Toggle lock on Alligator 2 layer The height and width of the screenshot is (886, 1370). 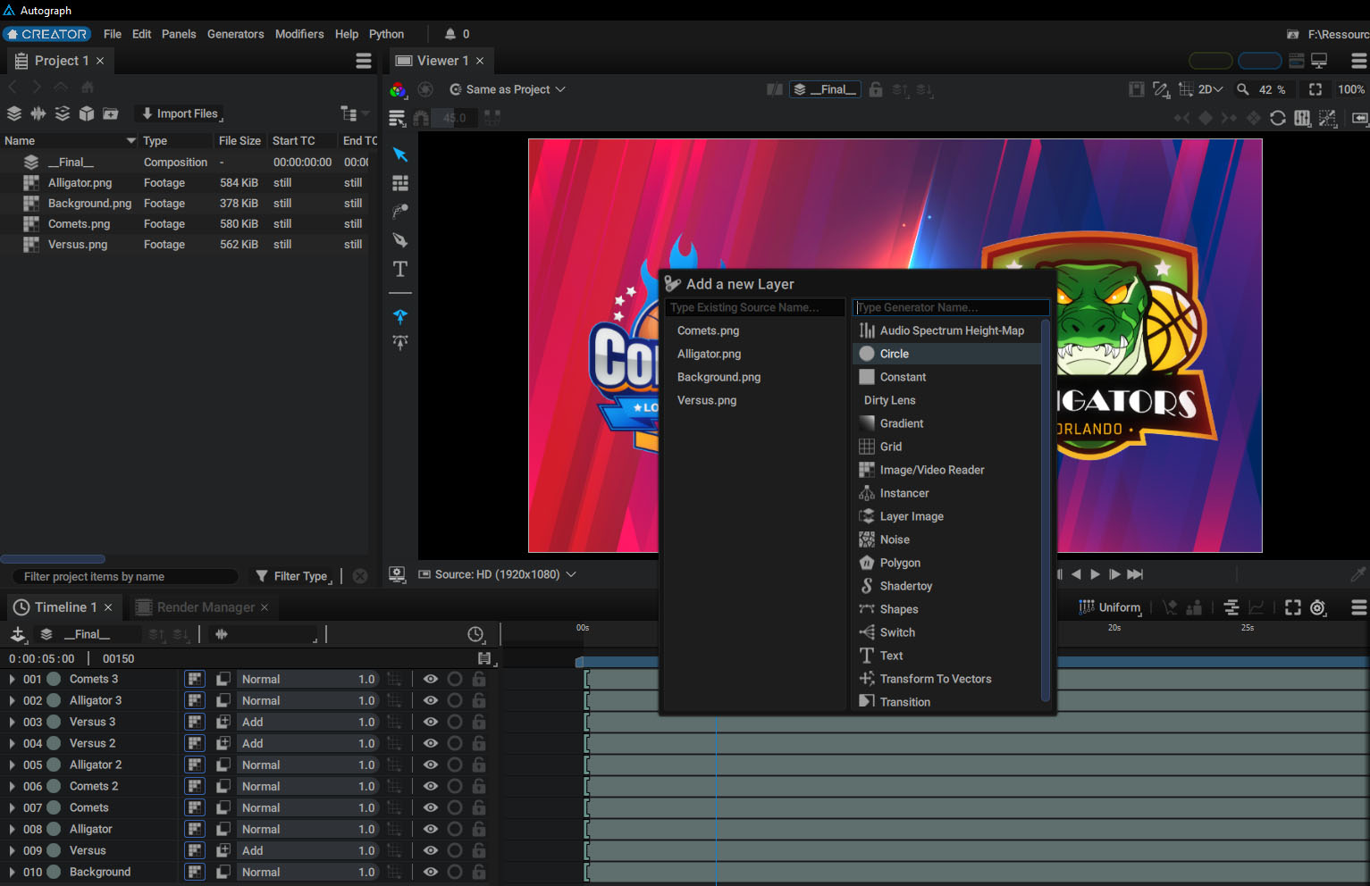(x=479, y=765)
